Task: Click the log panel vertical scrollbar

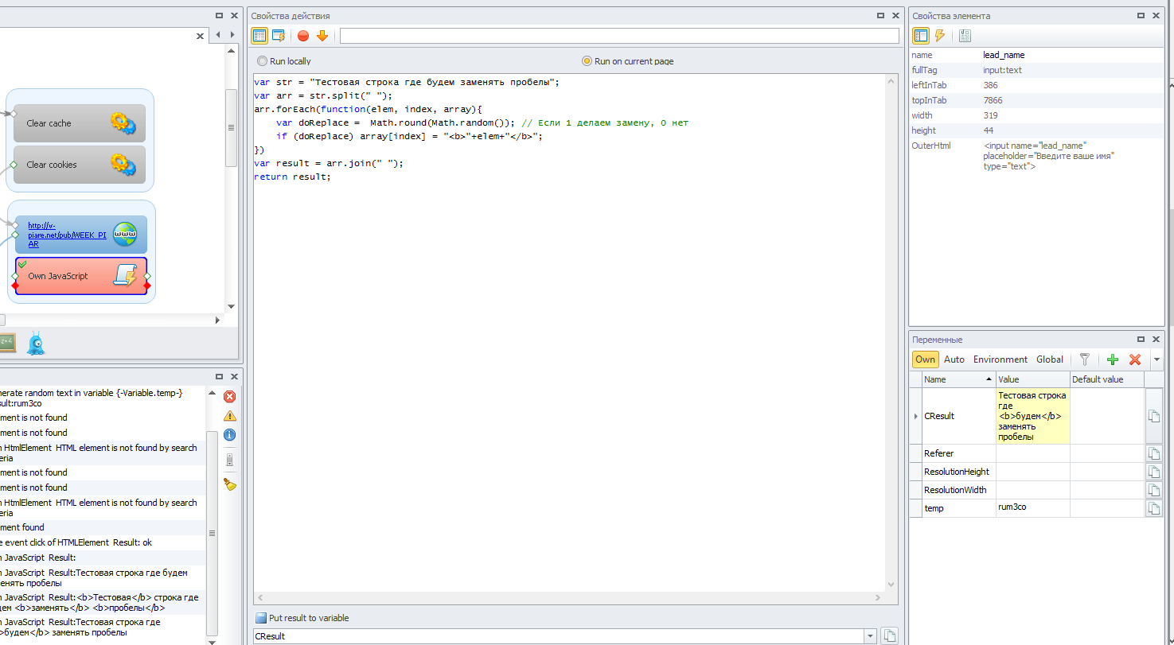Action: [211, 534]
